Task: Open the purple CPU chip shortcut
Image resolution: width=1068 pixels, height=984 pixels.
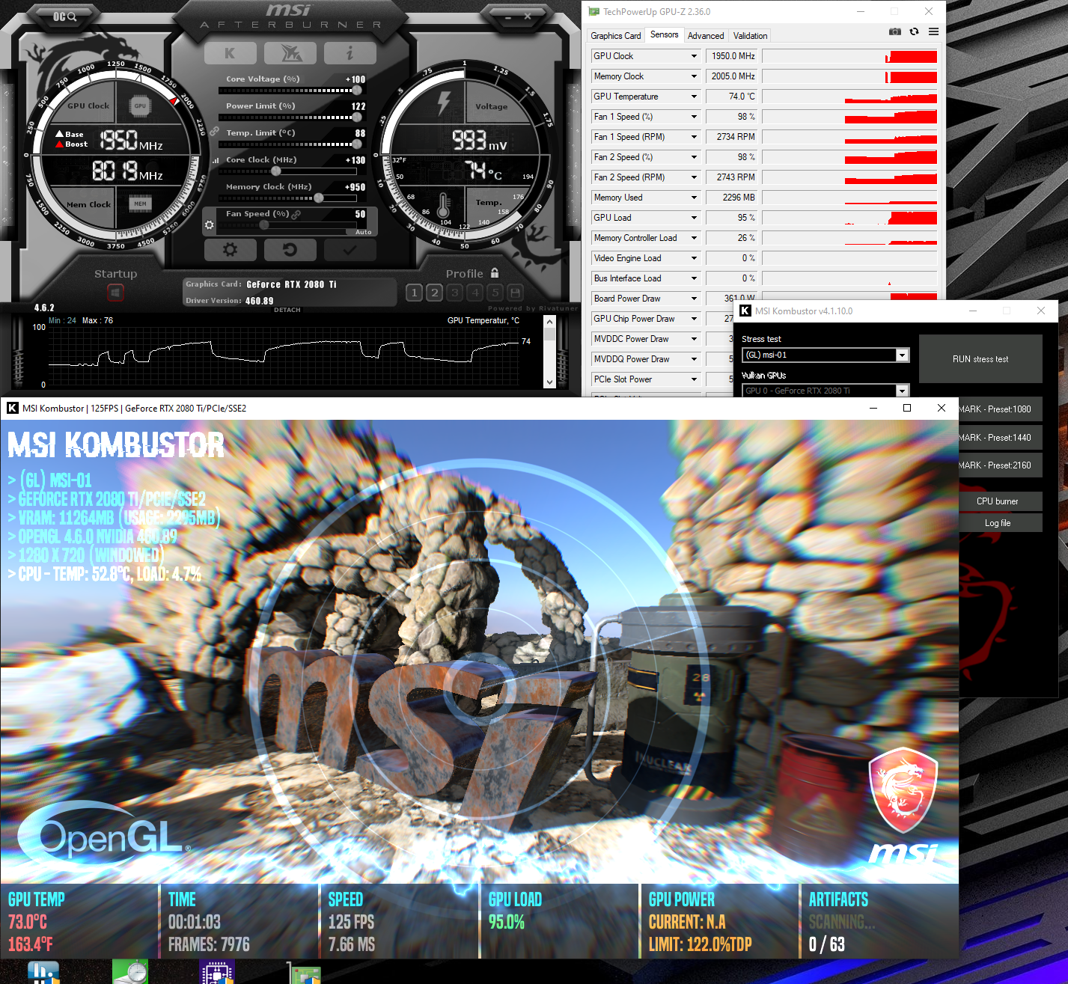Action: click(217, 973)
